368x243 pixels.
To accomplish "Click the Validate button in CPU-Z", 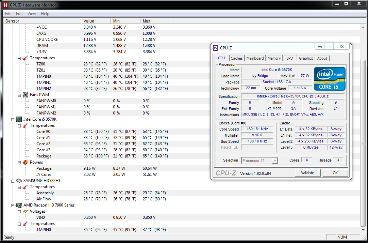I will point(307,173).
